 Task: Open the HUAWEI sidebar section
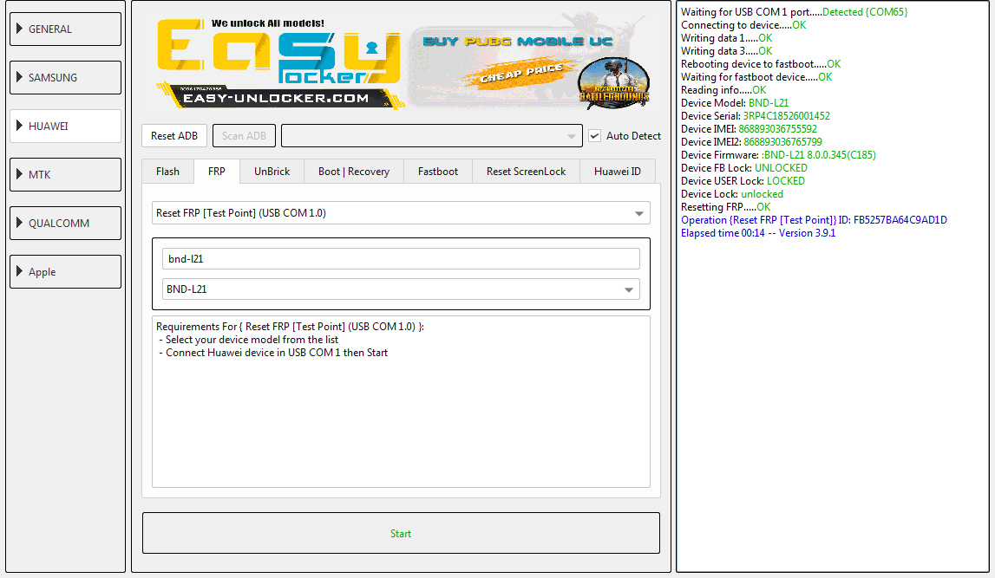pyautogui.click(x=65, y=127)
